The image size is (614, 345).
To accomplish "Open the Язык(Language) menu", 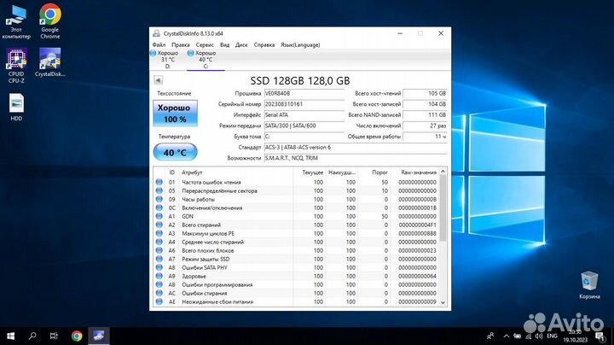I will click(300, 44).
